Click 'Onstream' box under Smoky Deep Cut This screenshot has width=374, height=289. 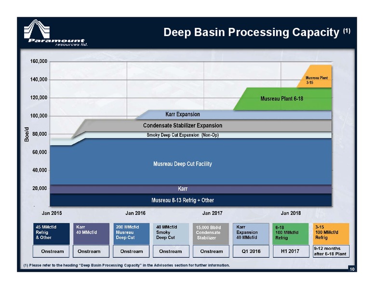pos(171,251)
